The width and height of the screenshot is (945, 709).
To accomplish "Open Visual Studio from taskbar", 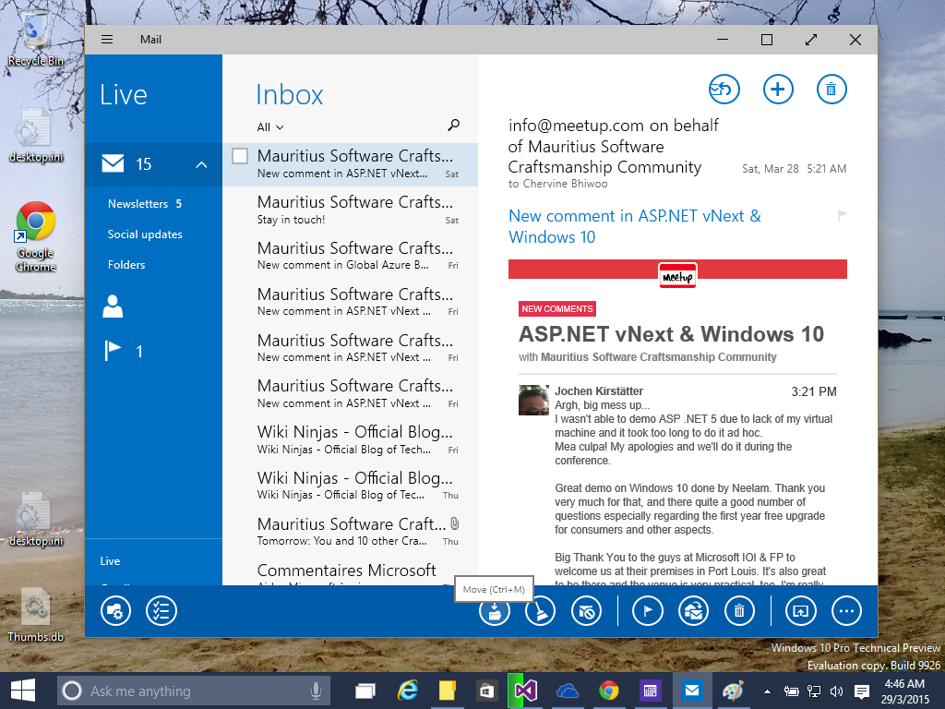I will 525,691.
